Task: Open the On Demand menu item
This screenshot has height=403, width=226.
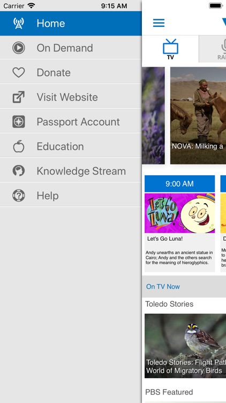Action: (x=71, y=48)
